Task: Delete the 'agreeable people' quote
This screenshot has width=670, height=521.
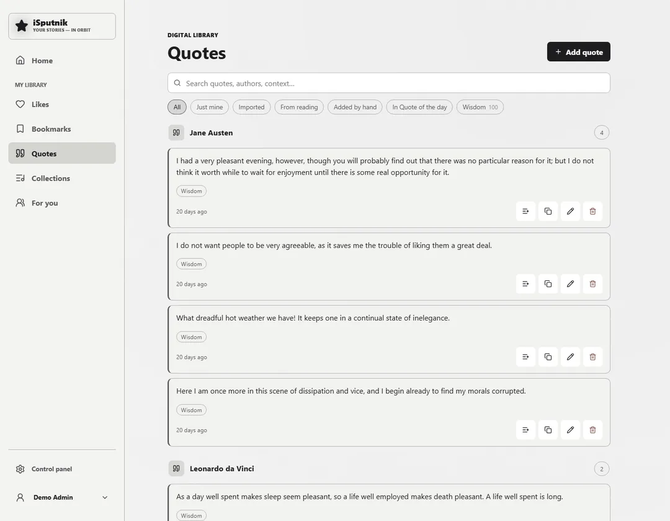Action: 592,284
